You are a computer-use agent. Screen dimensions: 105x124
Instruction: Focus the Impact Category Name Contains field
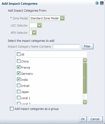pos(66,46)
